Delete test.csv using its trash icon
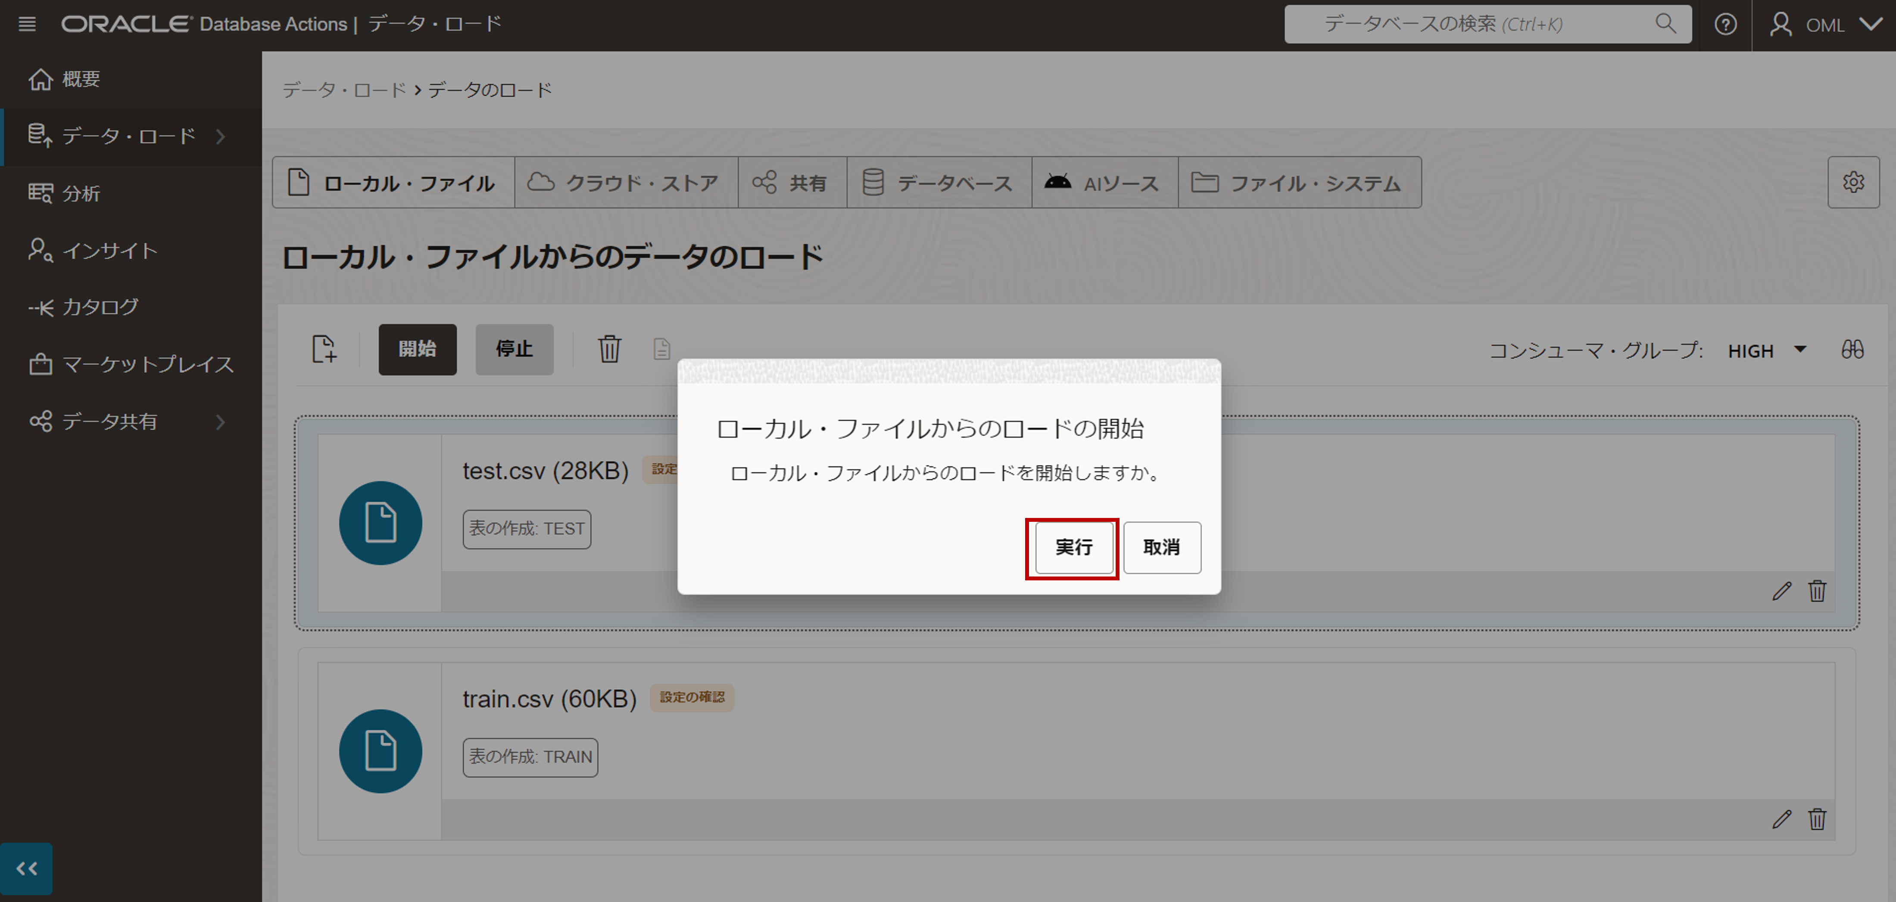The width and height of the screenshot is (1896, 902). click(x=1817, y=591)
